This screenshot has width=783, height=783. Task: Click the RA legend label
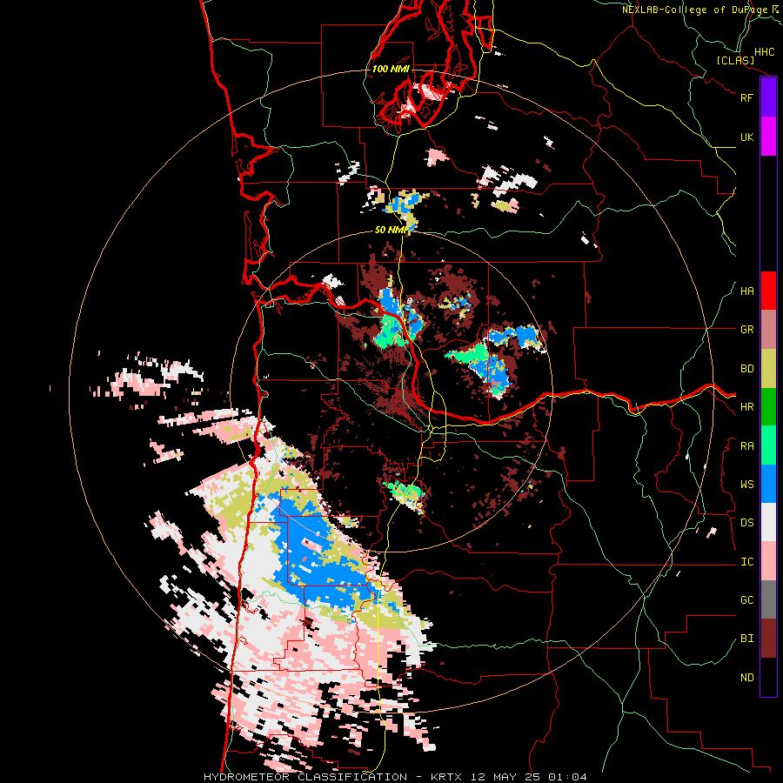click(x=746, y=446)
